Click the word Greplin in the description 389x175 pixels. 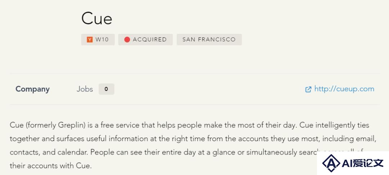click(x=72, y=125)
